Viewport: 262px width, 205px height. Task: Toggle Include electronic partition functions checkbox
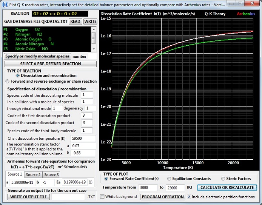[189, 197]
